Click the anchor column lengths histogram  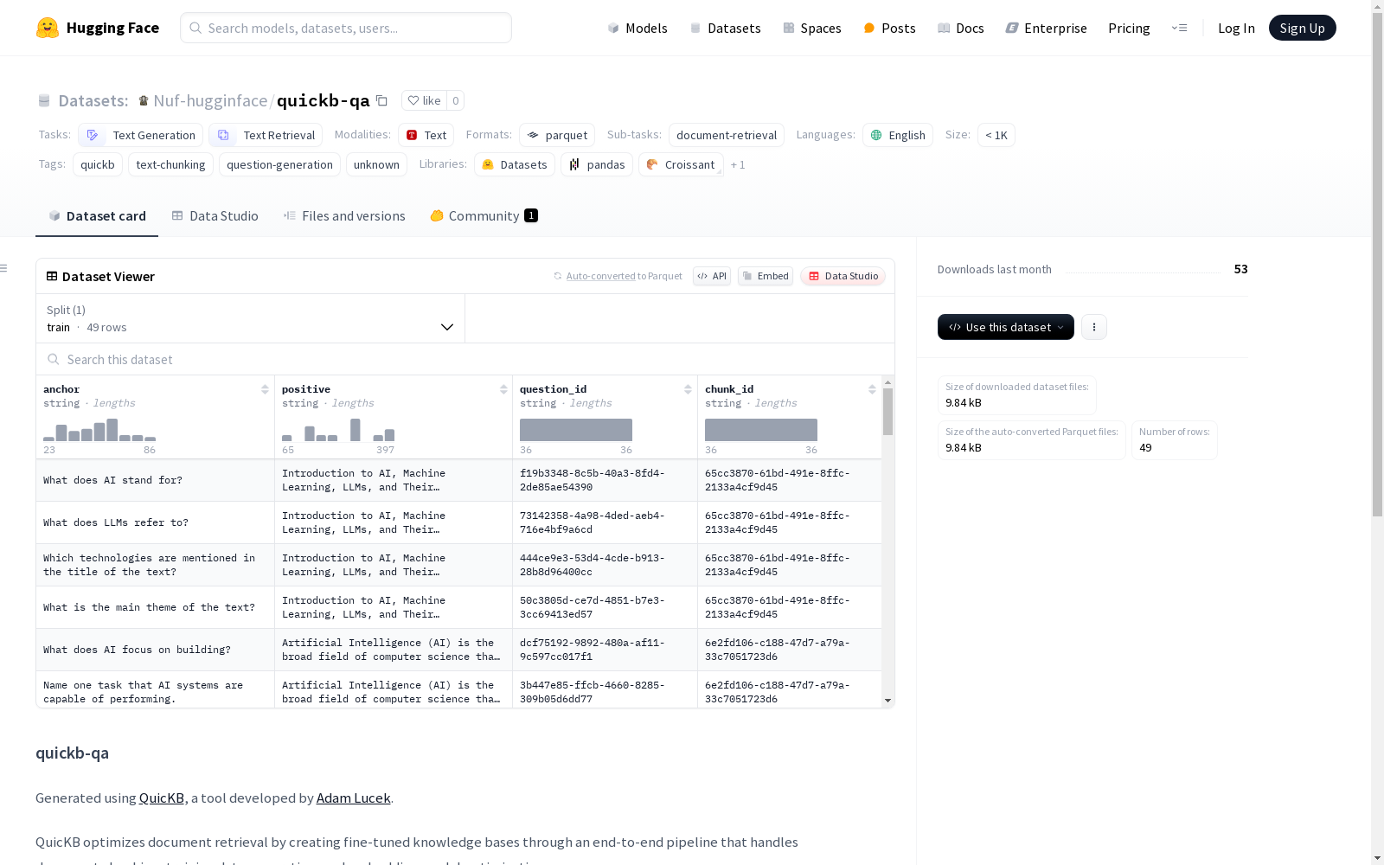click(x=99, y=430)
